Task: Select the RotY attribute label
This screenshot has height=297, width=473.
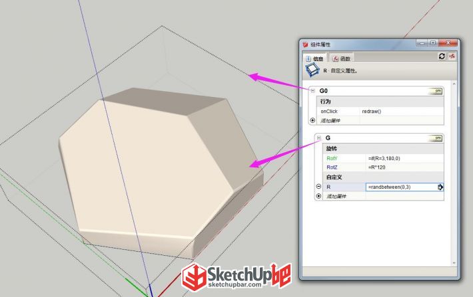Action: [332, 158]
